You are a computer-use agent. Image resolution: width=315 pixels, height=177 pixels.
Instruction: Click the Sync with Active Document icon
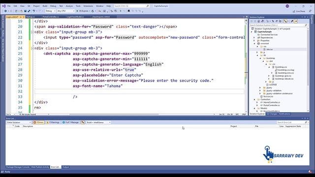pyautogui.click(x=273, y=21)
